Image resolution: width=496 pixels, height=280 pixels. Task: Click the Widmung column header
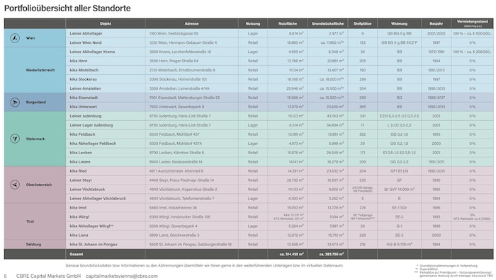[x=399, y=23]
